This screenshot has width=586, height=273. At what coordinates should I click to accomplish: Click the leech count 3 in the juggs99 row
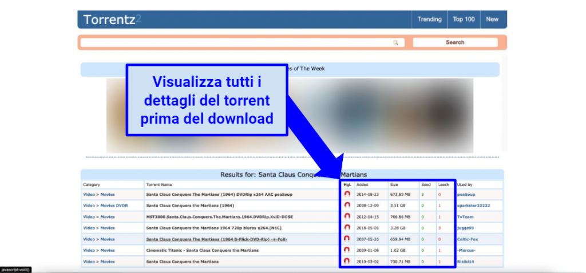point(439,228)
